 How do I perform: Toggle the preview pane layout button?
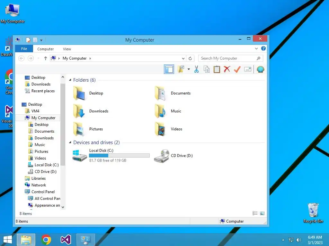[169, 69]
